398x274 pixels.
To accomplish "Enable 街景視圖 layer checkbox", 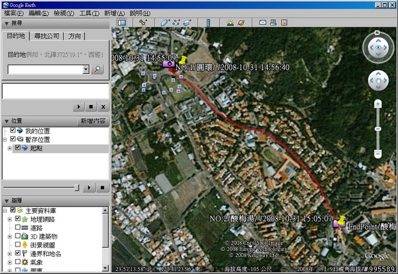I will (17, 244).
